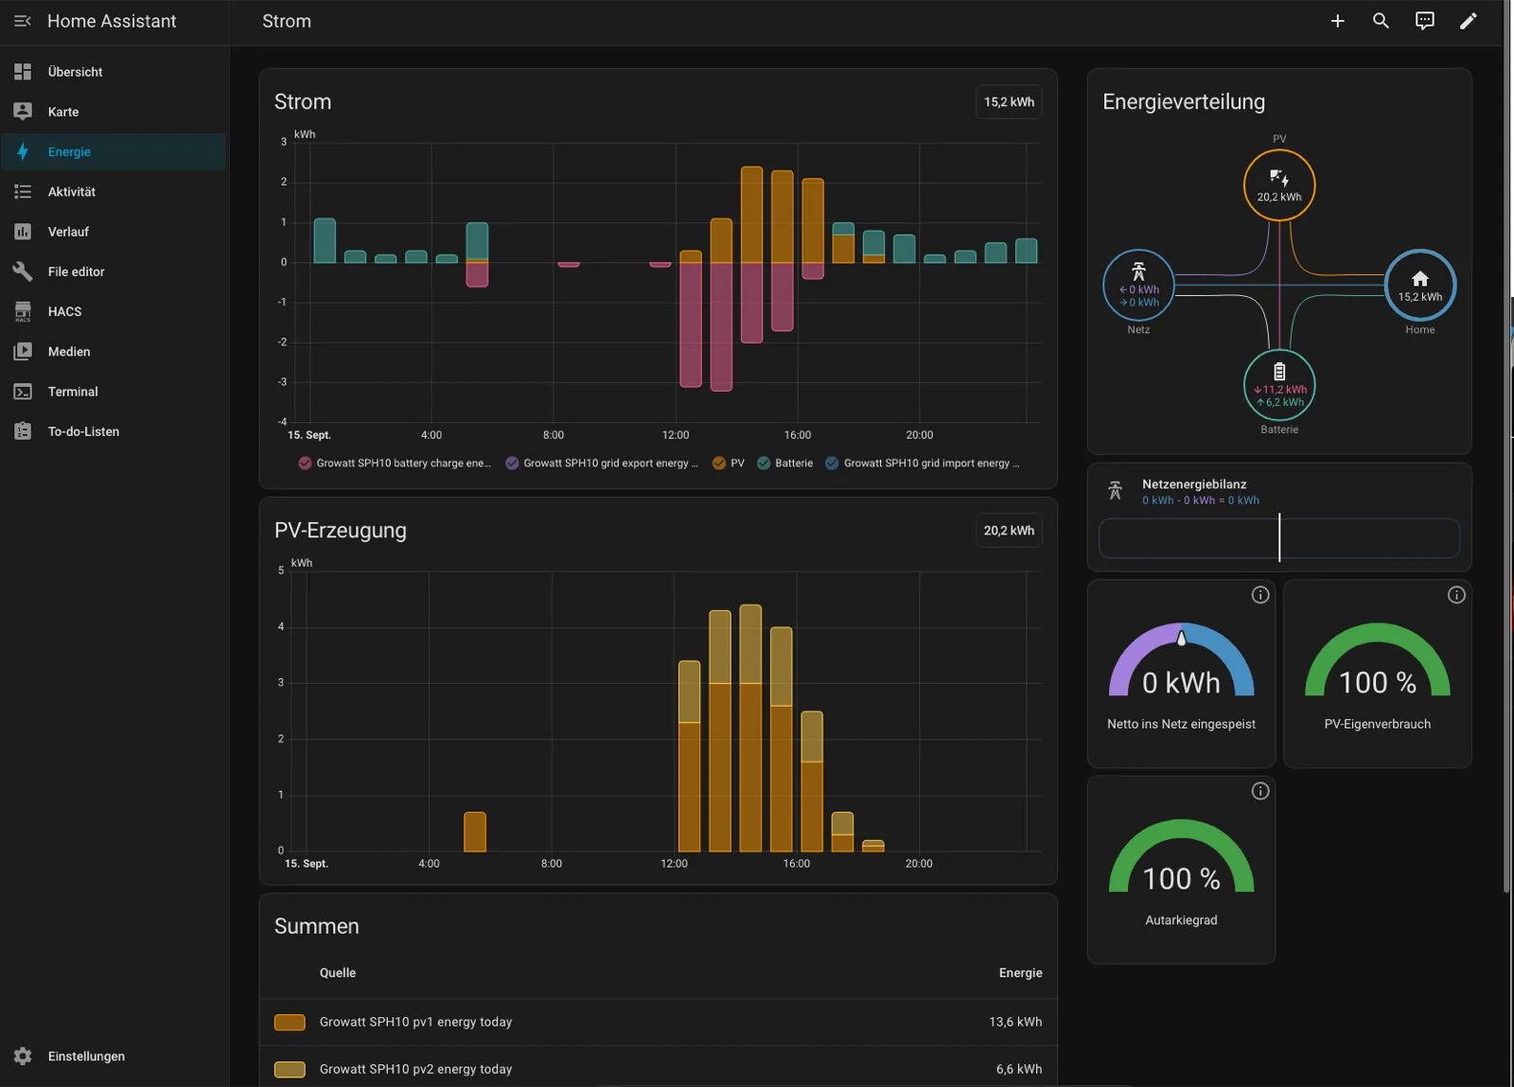The width and height of the screenshot is (1514, 1087).
Task: Click the Energieverteilung card title
Action: [x=1184, y=102]
